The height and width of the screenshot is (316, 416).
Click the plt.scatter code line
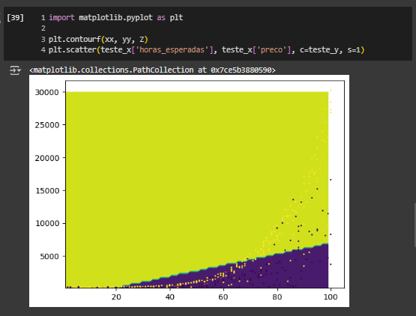click(206, 50)
